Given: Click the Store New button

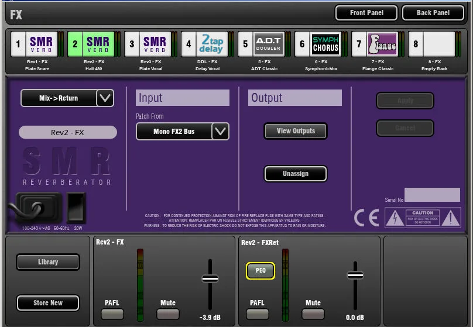Looking at the screenshot, I should point(48,303).
